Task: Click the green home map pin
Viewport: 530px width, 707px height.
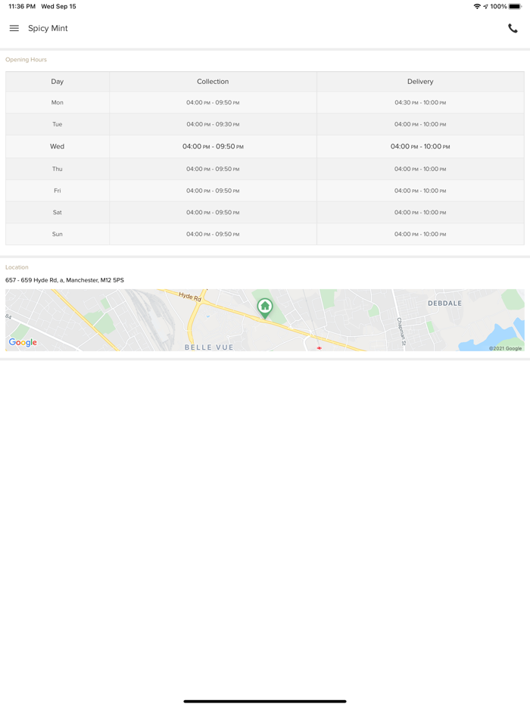Action: tap(265, 307)
